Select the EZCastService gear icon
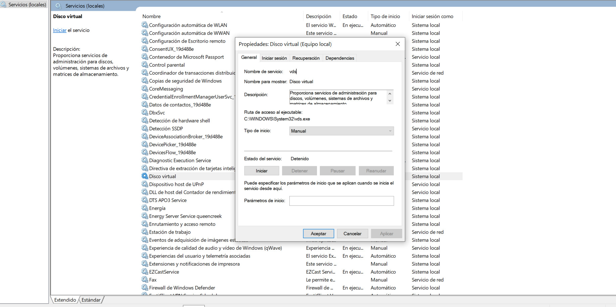This screenshot has width=616, height=307. pos(145,272)
